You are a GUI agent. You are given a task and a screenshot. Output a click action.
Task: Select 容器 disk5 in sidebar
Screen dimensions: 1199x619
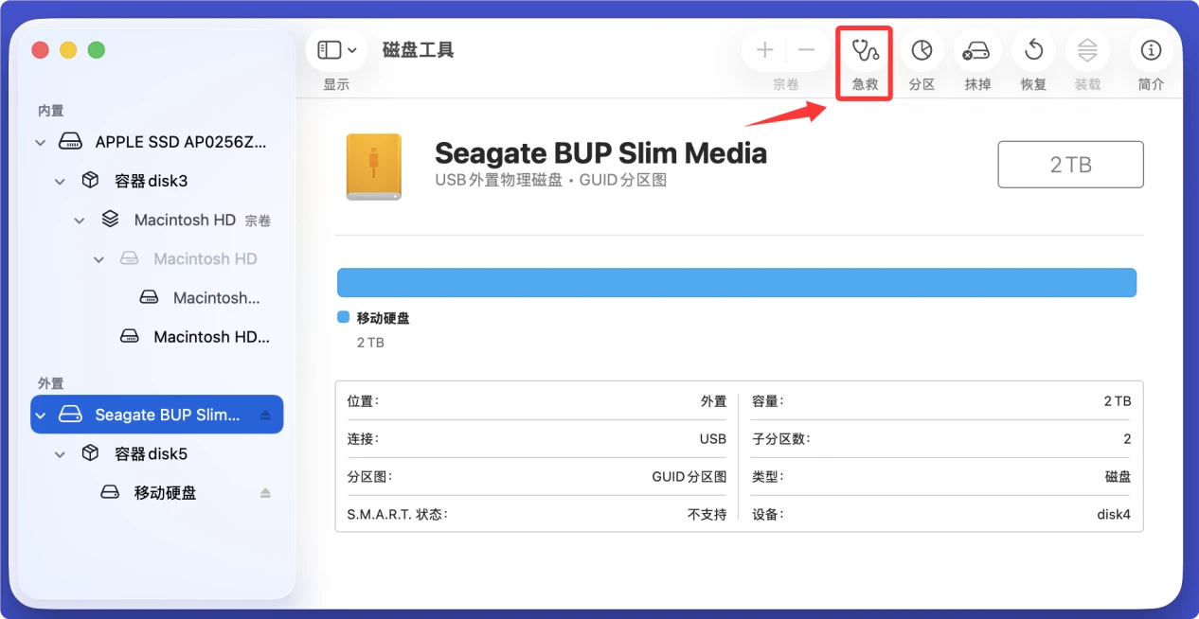point(157,453)
